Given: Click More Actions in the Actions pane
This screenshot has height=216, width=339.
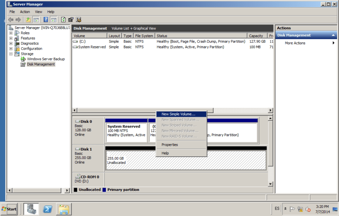Looking at the screenshot, I should coord(295,43).
